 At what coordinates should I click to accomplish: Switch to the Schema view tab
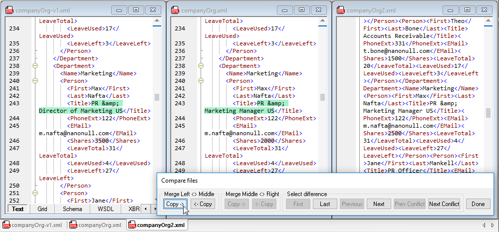click(x=72, y=209)
